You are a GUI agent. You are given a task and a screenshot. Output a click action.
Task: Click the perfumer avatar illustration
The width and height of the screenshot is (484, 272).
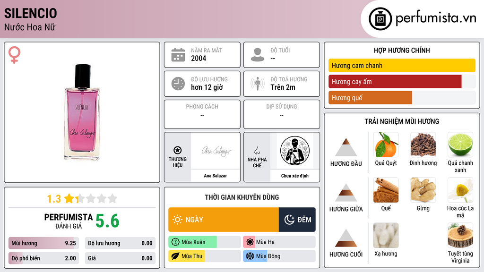pyautogui.click(x=295, y=151)
